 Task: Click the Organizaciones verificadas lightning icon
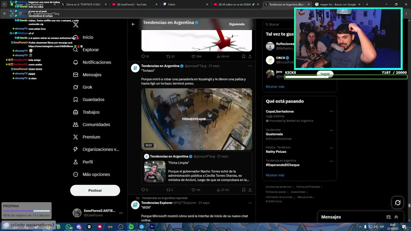click(x=75, y=150)
